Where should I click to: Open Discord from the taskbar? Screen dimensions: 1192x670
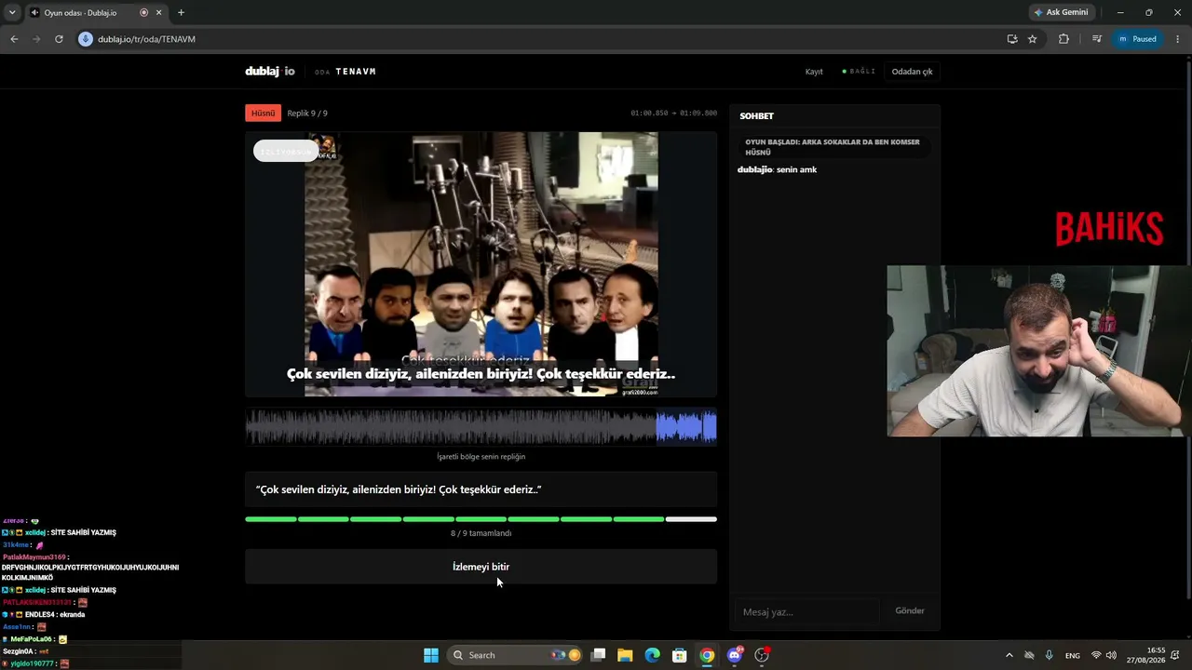[735, 655]
